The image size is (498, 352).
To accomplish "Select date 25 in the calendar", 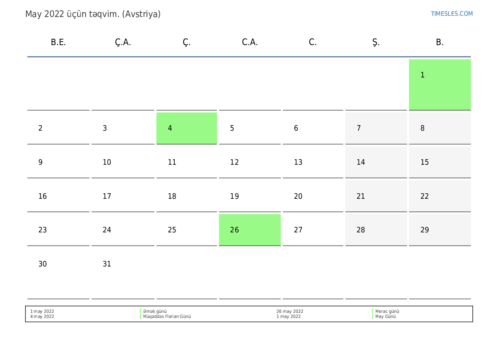I will 187,230.
